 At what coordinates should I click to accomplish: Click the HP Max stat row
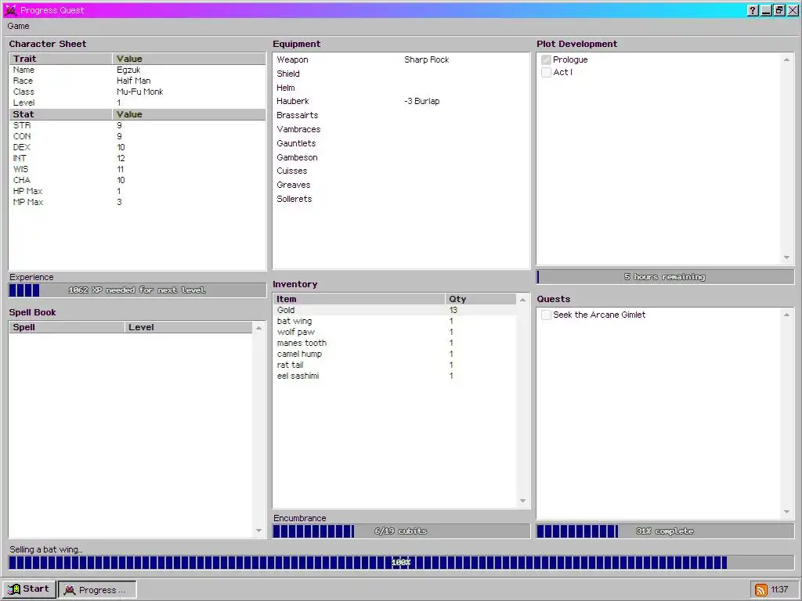pos(137,191)
